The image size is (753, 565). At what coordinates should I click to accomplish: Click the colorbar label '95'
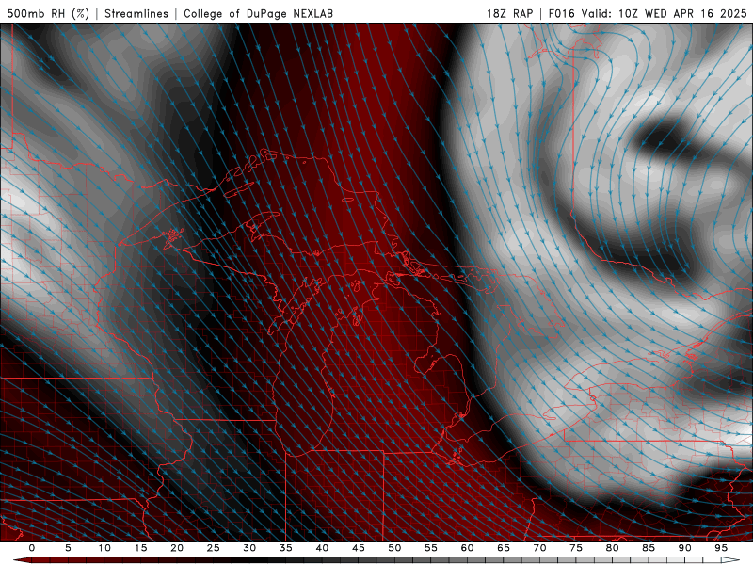[721, 548]
